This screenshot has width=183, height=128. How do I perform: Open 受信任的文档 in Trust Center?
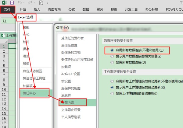coord(71,53)
